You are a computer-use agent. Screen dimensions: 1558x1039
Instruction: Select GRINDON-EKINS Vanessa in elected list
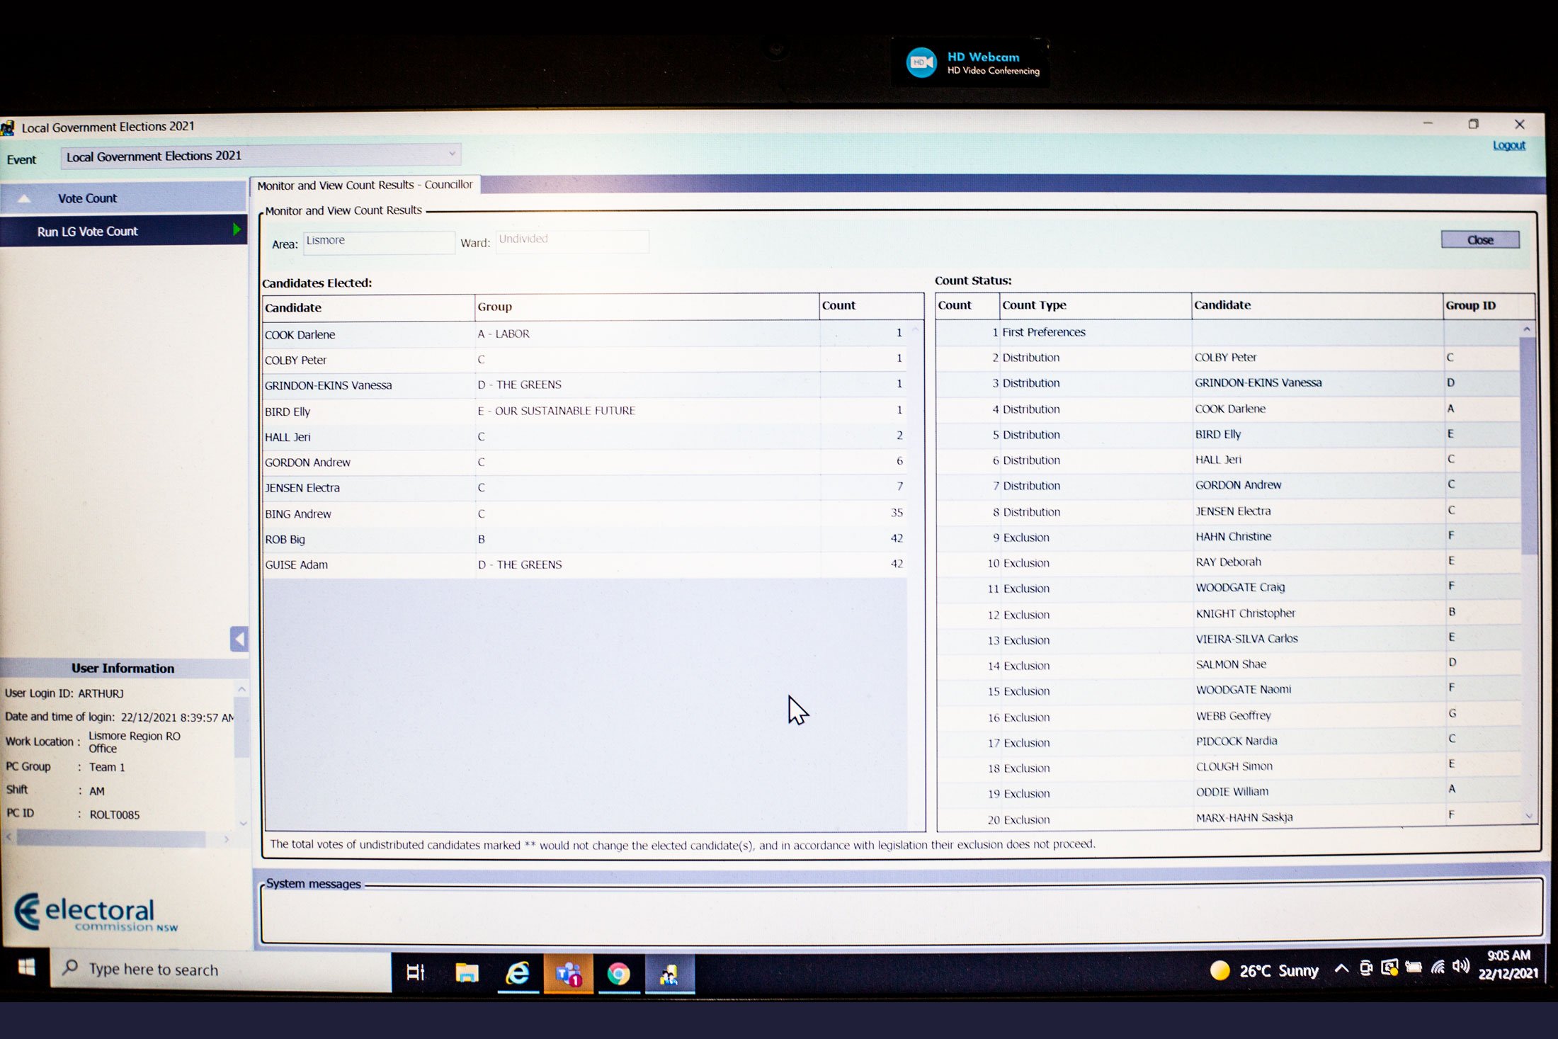tap(584, 385)
